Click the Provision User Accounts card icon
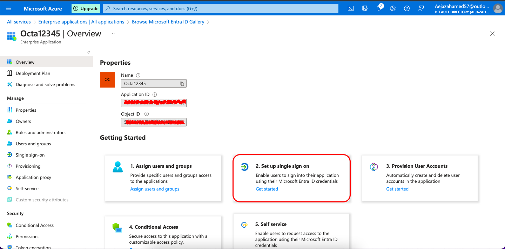The height and width of the screenshot is (249, 505). (374, 167)
